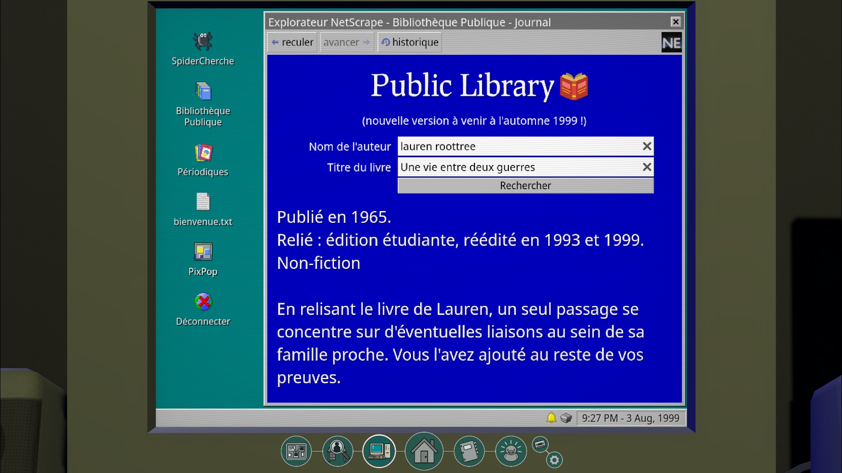This screenshot has height=473, width=842.
Task: Go to the house icon
Action: (x=424, y=451)
